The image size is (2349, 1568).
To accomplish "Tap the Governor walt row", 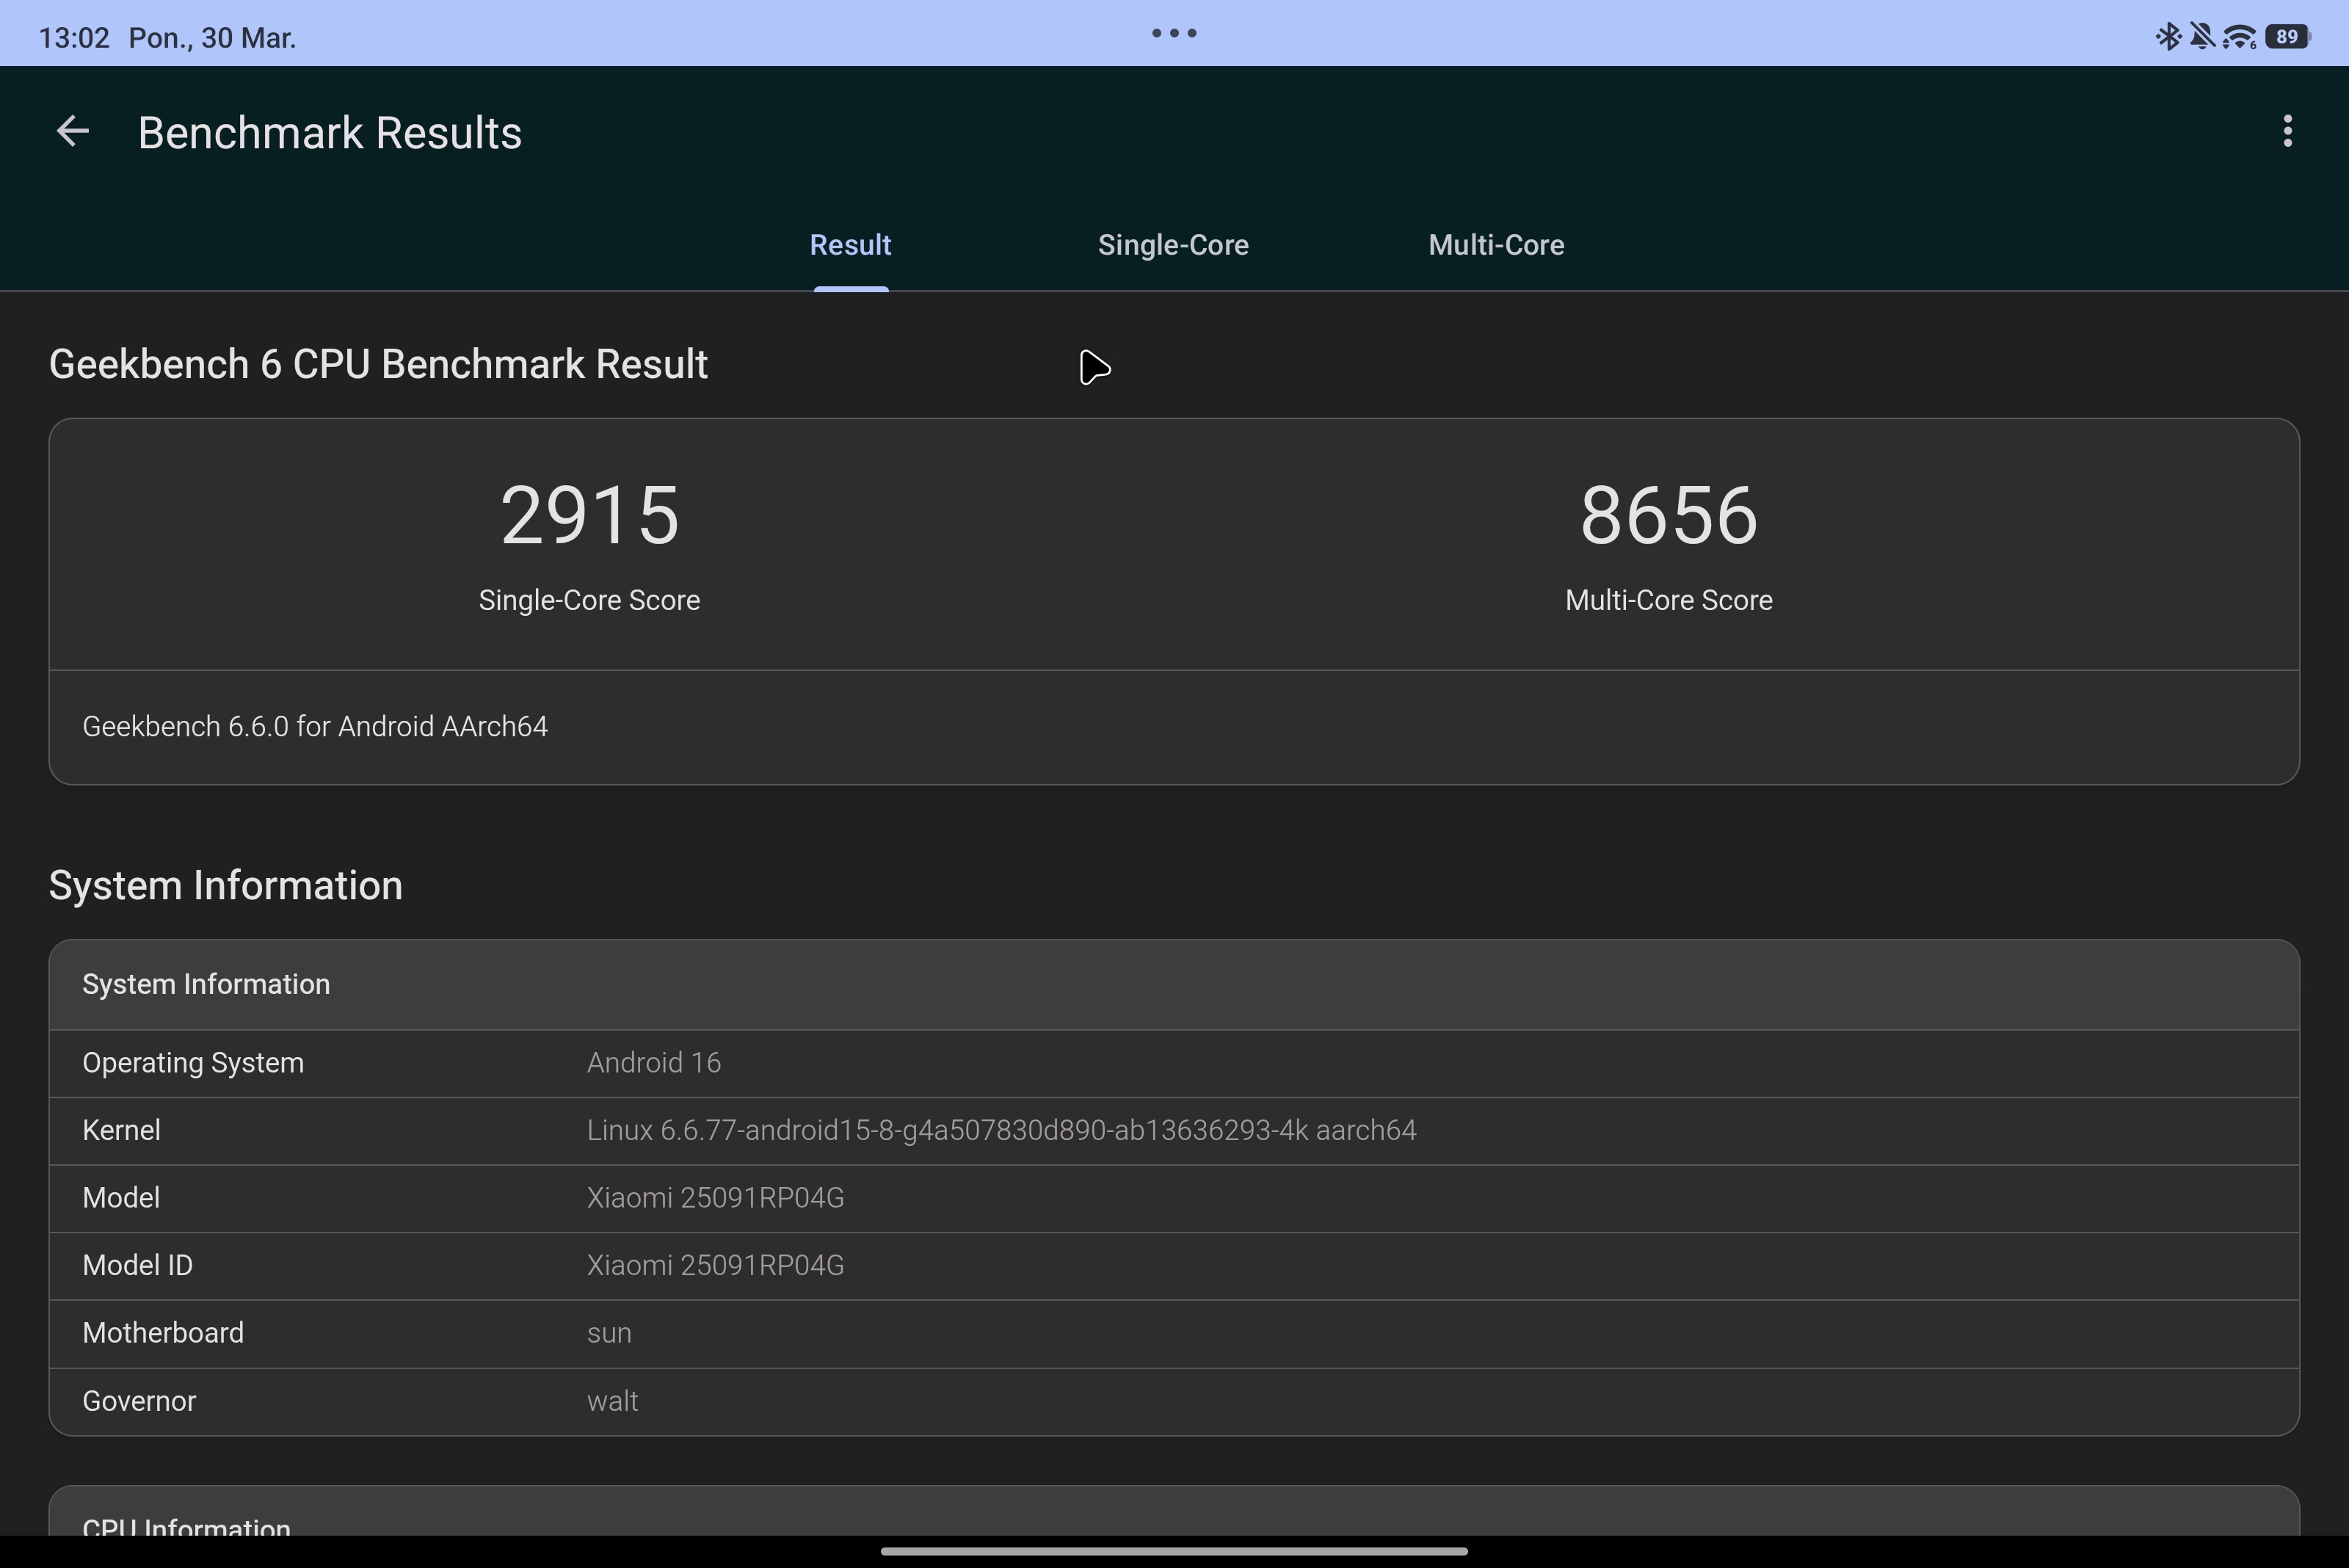I will [x=1174, y=1401].
